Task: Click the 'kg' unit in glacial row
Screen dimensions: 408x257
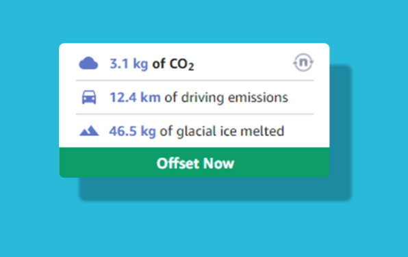Action: tap(148, 132)
